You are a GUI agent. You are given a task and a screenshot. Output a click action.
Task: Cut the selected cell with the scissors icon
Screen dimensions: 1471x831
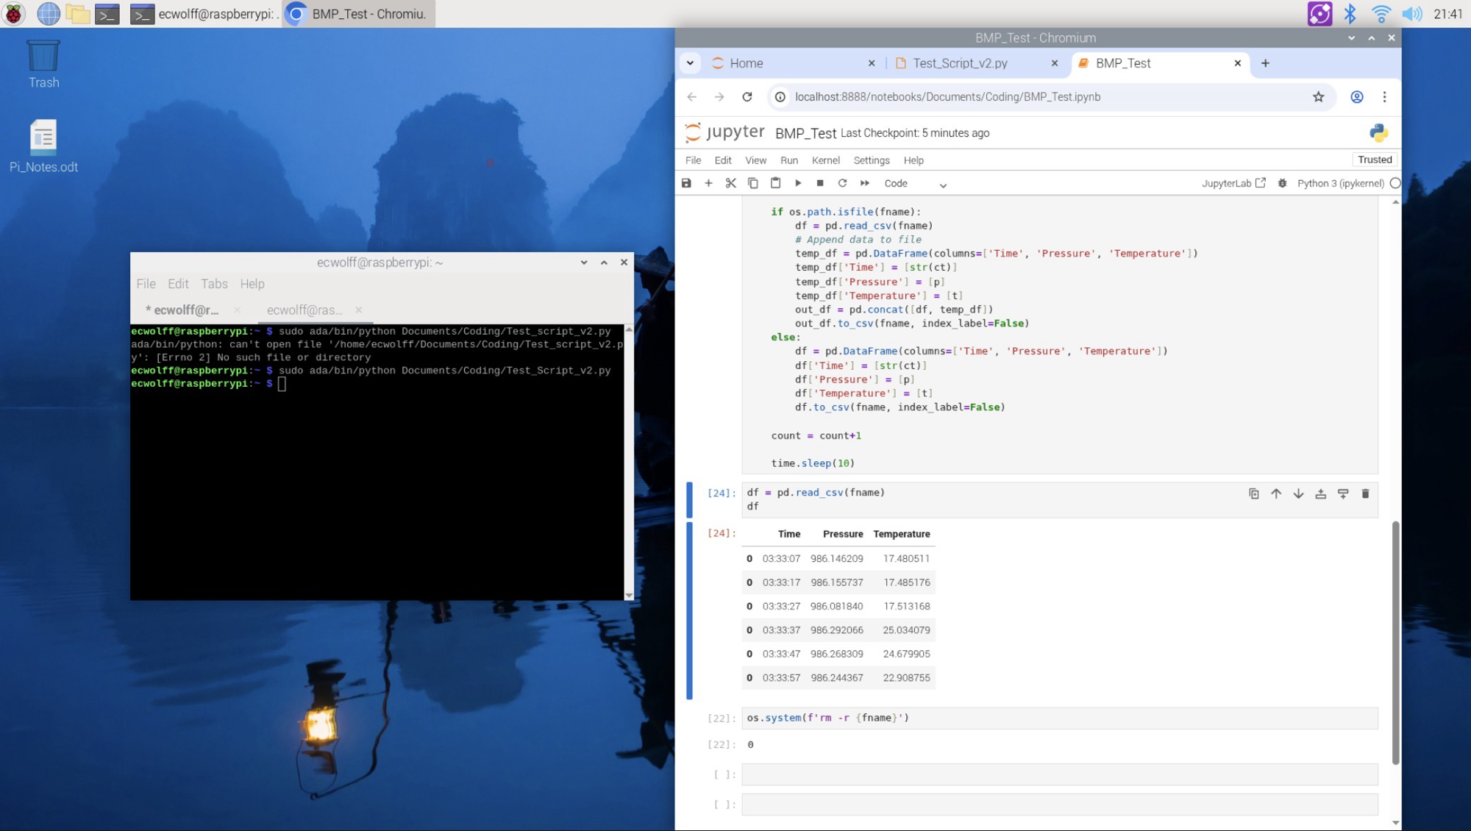click(730, 183)
